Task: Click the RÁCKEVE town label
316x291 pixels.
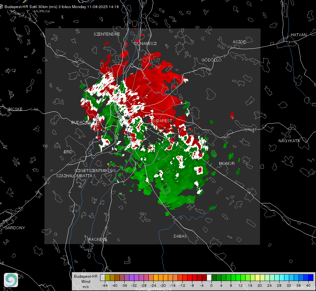Action: point(98,239)
